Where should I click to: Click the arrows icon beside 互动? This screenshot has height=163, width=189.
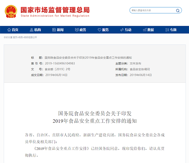pyautogui.click(x=122, y=30)
